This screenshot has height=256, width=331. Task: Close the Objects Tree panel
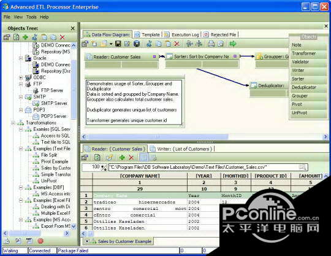pyautogui.click(x=72, y=28)
